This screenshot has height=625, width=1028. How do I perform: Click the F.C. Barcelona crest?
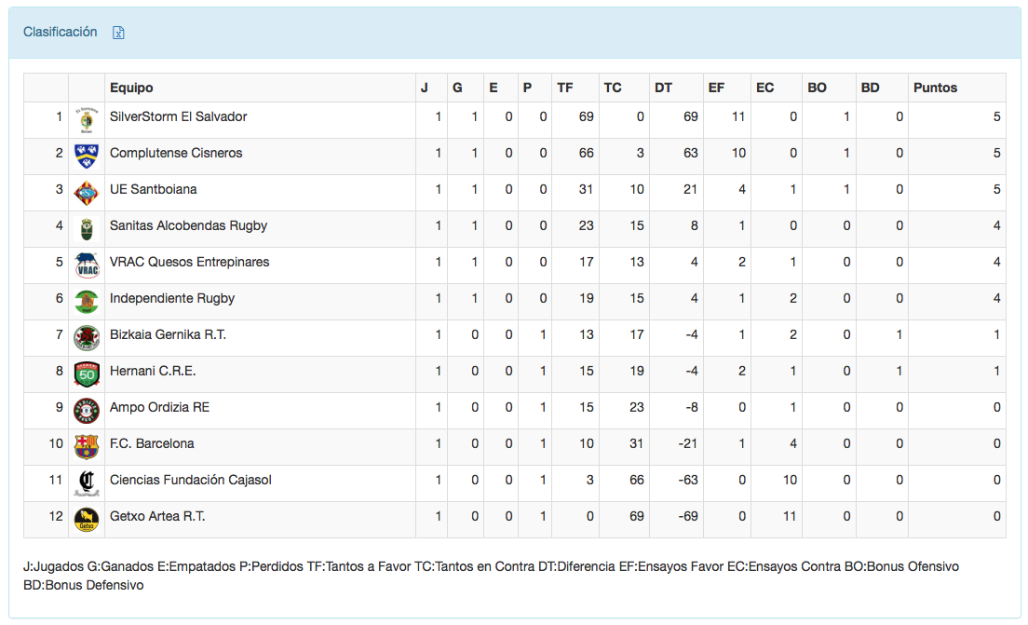(87, 447)
